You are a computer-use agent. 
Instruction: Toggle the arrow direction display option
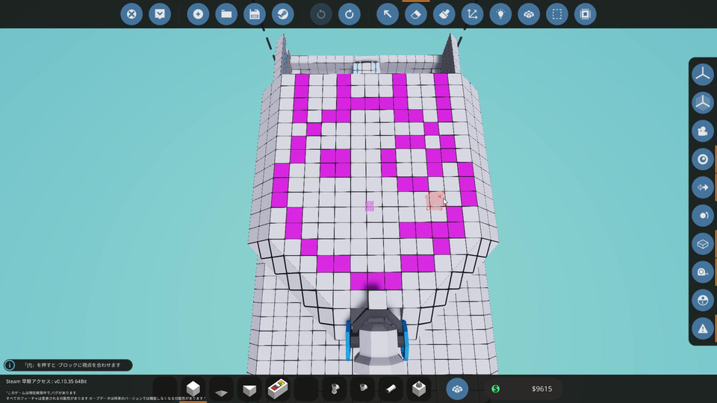pyautogui.click(x=702, y=187)
